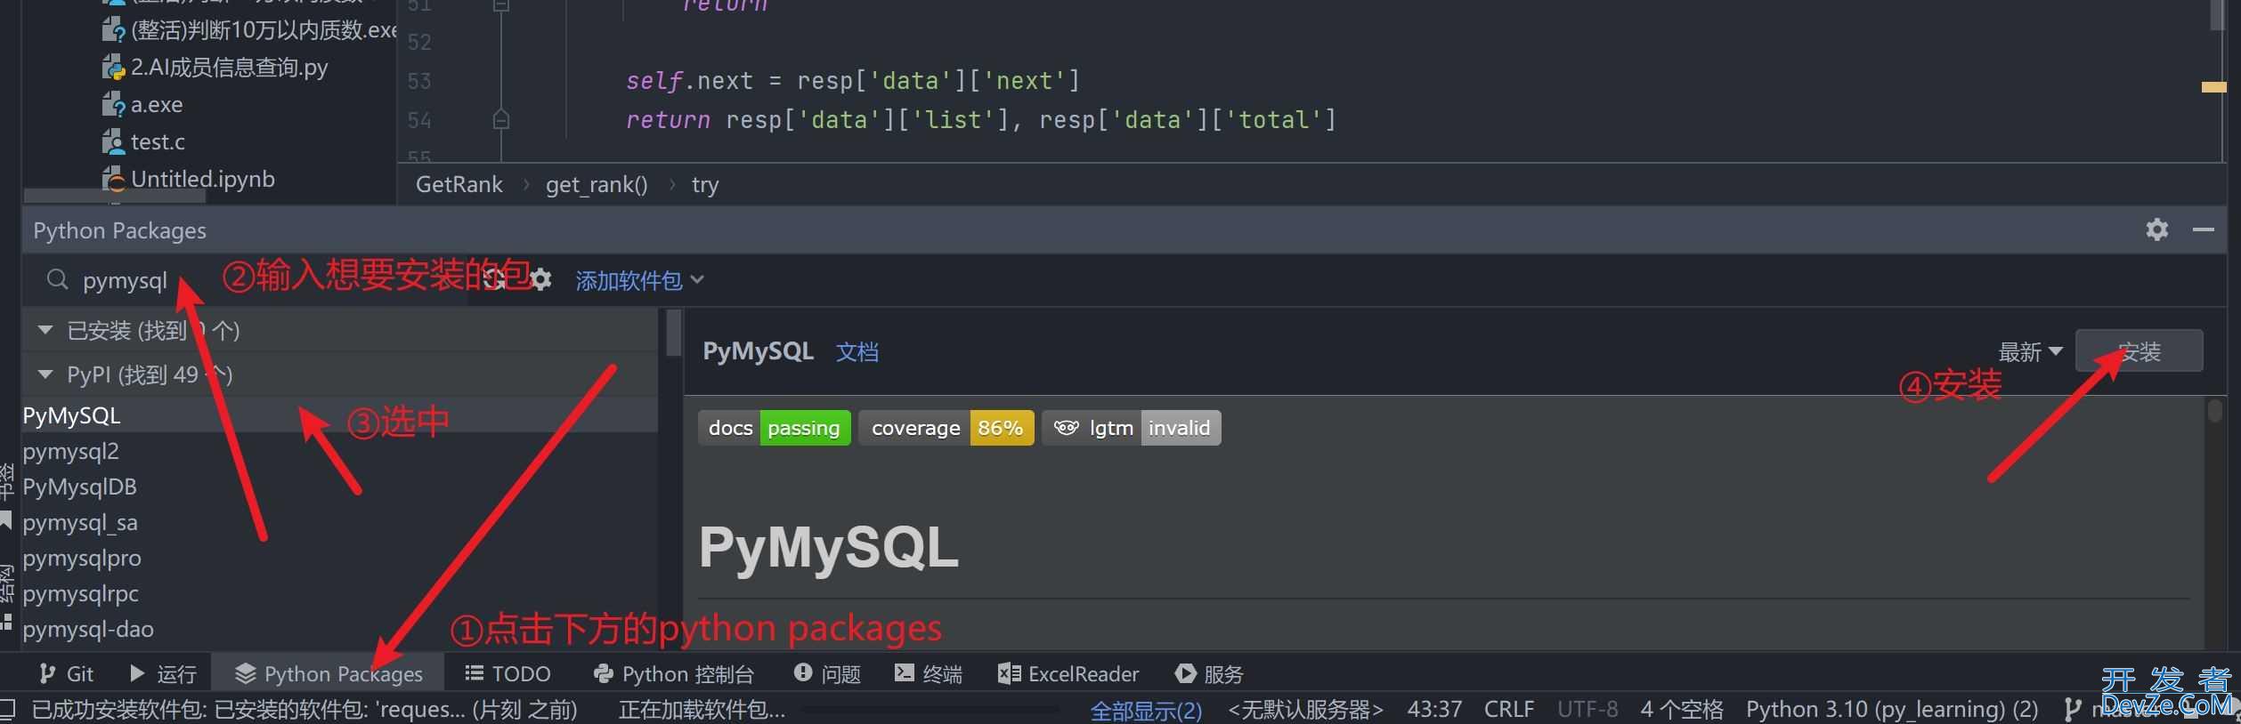Open the 添加软件包 dropdown

point(639,280)
